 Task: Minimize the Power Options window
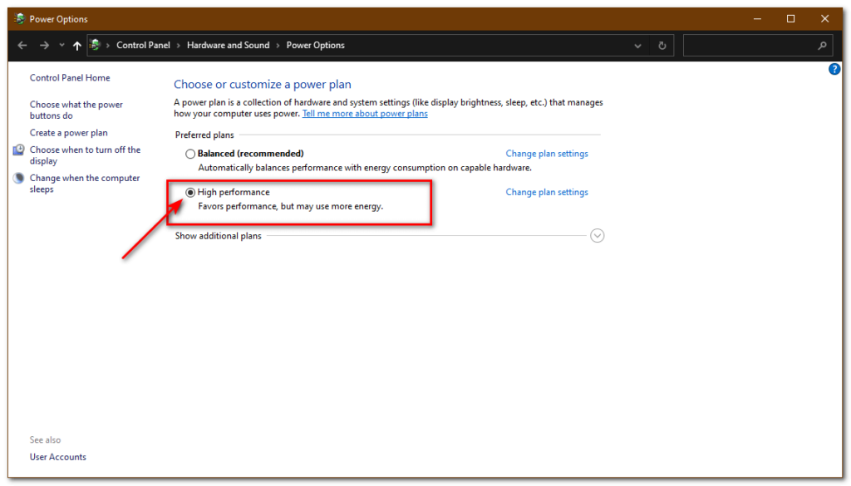pos(758,19)
